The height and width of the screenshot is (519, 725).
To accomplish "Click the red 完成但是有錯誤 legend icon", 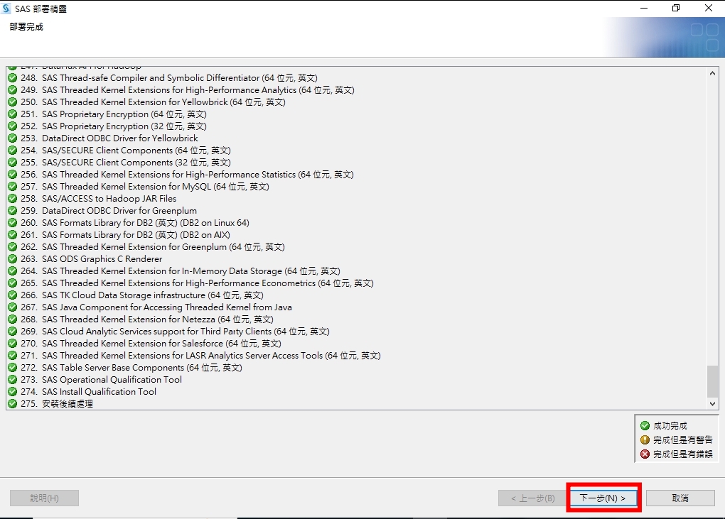I will pyautogui.click(x=645, y=454).
